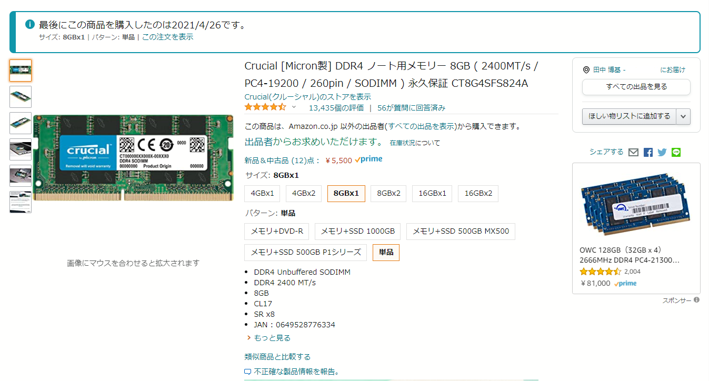The width and height of the screenshot is (709, 381).
Task: Expand the star rating breakdown chevron
Action: pyautogui.click(x=294, y=107)
